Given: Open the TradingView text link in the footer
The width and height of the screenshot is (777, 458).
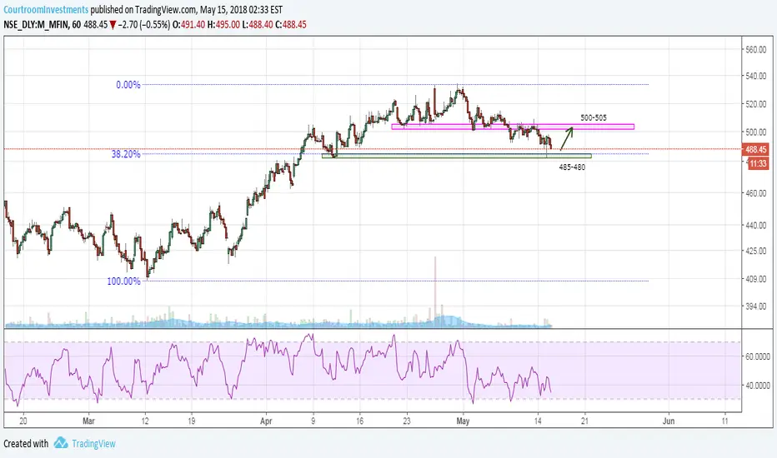Looking at the screenshot, I should [93, 444].
